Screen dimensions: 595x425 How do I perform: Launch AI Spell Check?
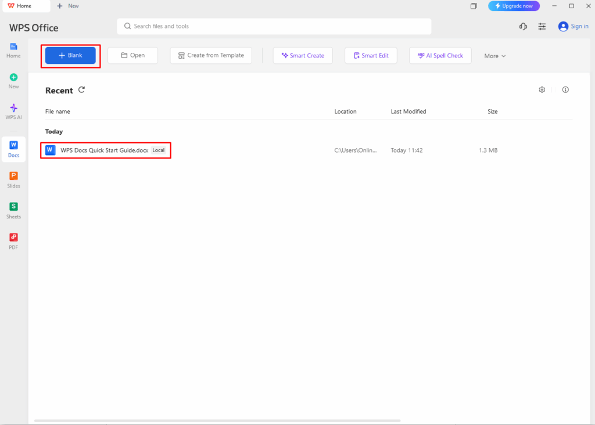(440, 56)
